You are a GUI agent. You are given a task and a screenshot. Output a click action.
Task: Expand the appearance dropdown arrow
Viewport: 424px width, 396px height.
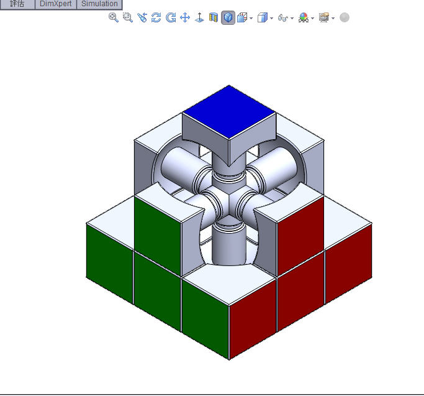pos(313,19)
